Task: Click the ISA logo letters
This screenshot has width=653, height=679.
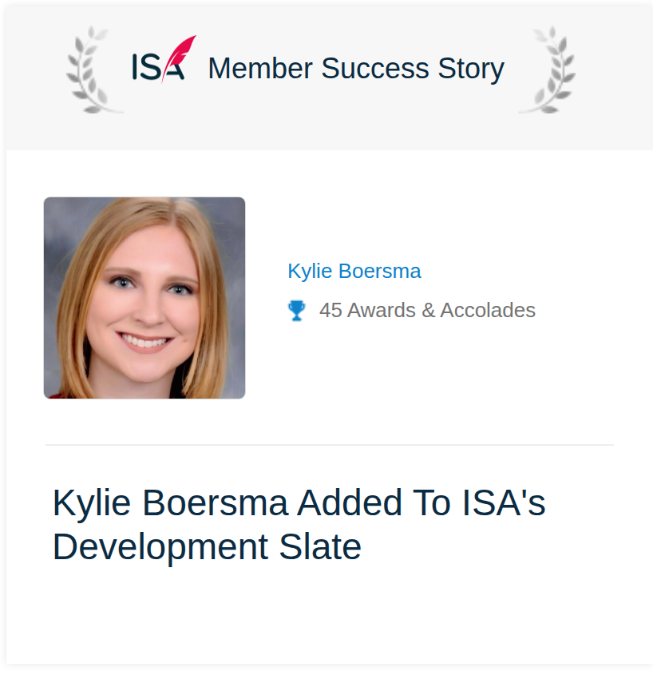Action: [158, 67]
